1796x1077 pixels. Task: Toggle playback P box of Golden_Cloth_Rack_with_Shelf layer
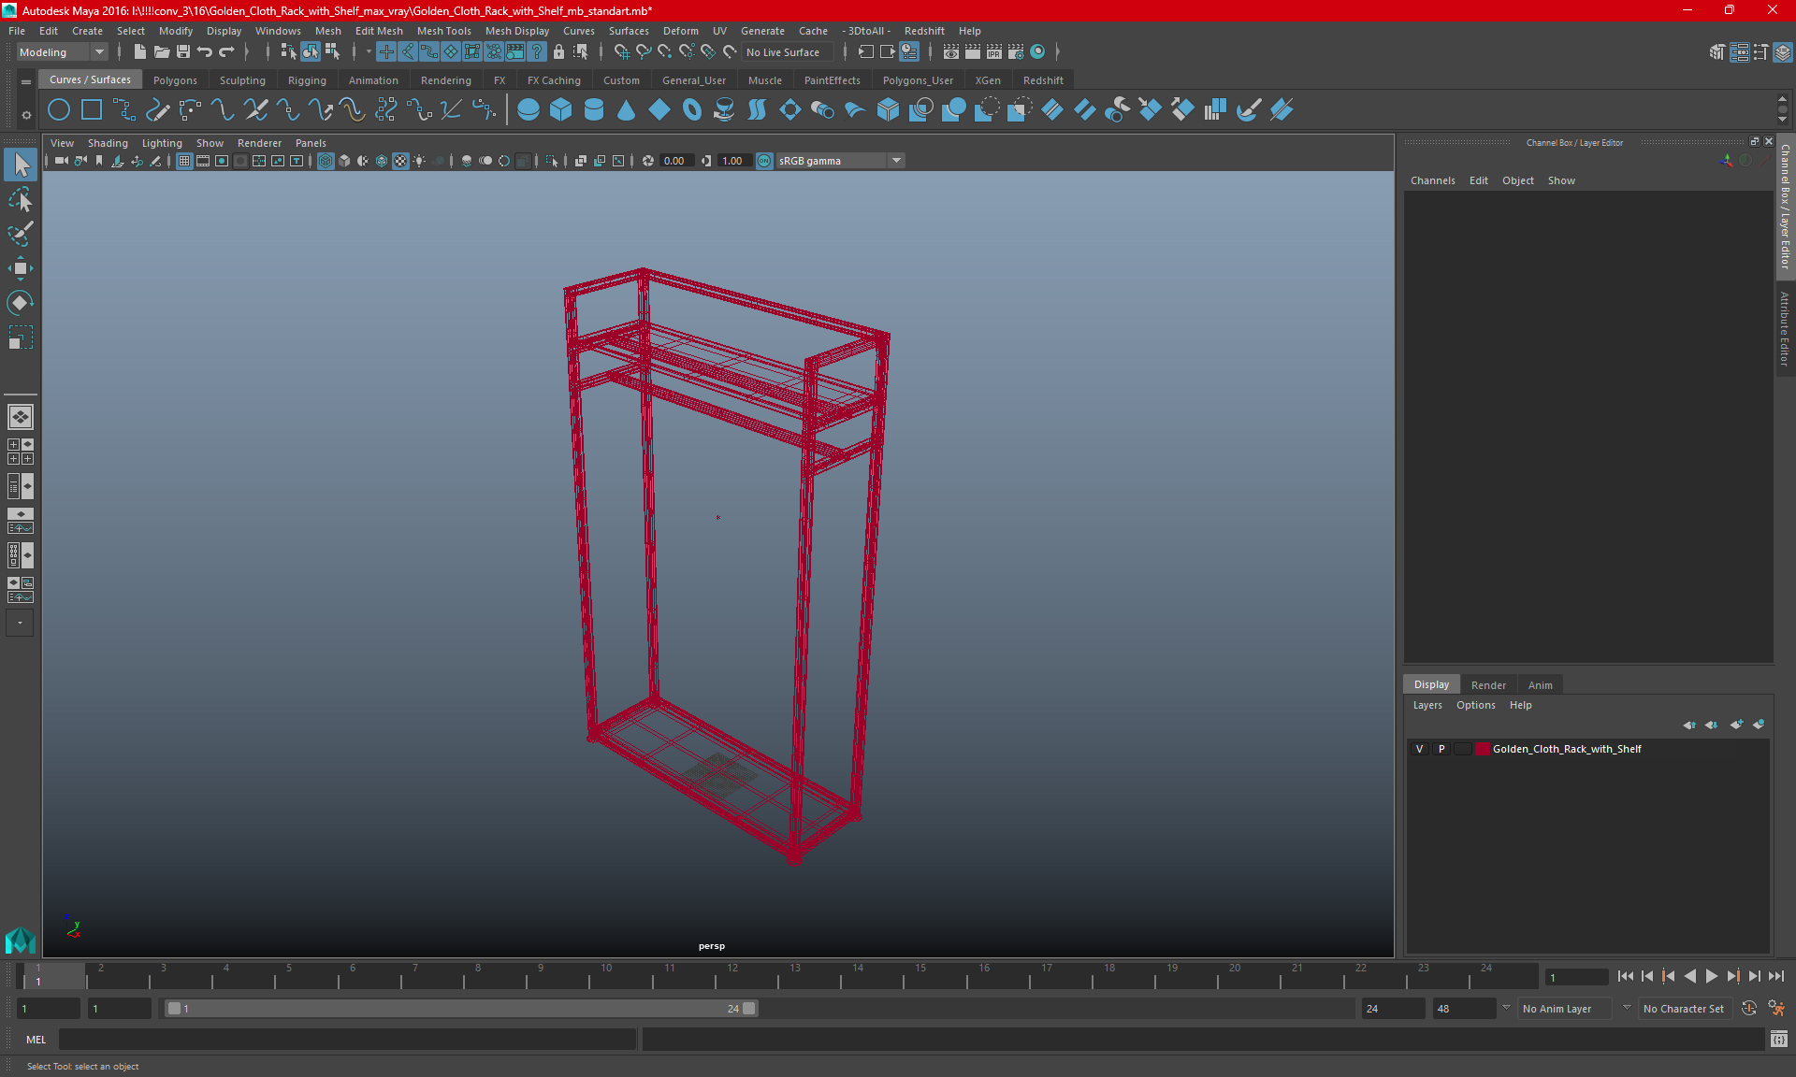1441,749
